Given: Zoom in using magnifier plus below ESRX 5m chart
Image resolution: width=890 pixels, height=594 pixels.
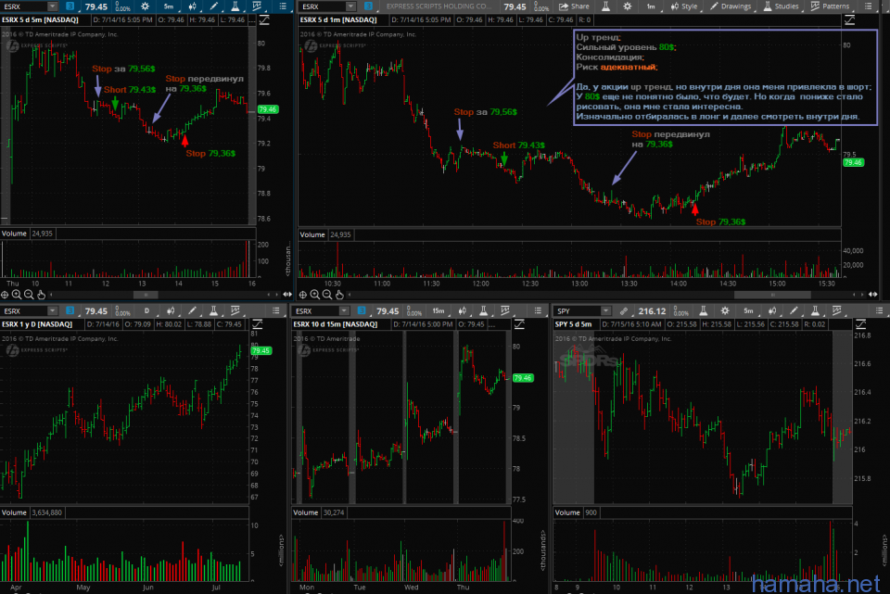Looking at the screenshot, I should (x=17, y=295).
